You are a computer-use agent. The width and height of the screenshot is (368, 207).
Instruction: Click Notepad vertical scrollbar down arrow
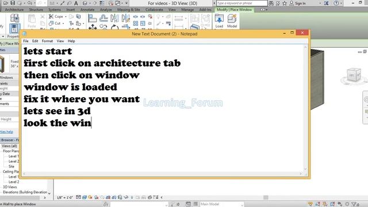305,168
